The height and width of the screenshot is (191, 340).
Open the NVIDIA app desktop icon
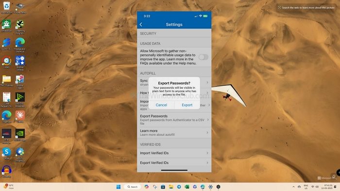[20, 135]
